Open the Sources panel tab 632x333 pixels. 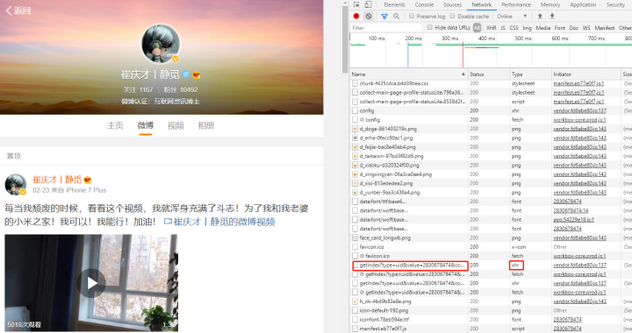click(x=452, y=5)
